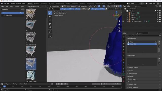Switch to rendered viewport shading
The width and height of the screenshot is (162, 91).
tap(120, 6)
